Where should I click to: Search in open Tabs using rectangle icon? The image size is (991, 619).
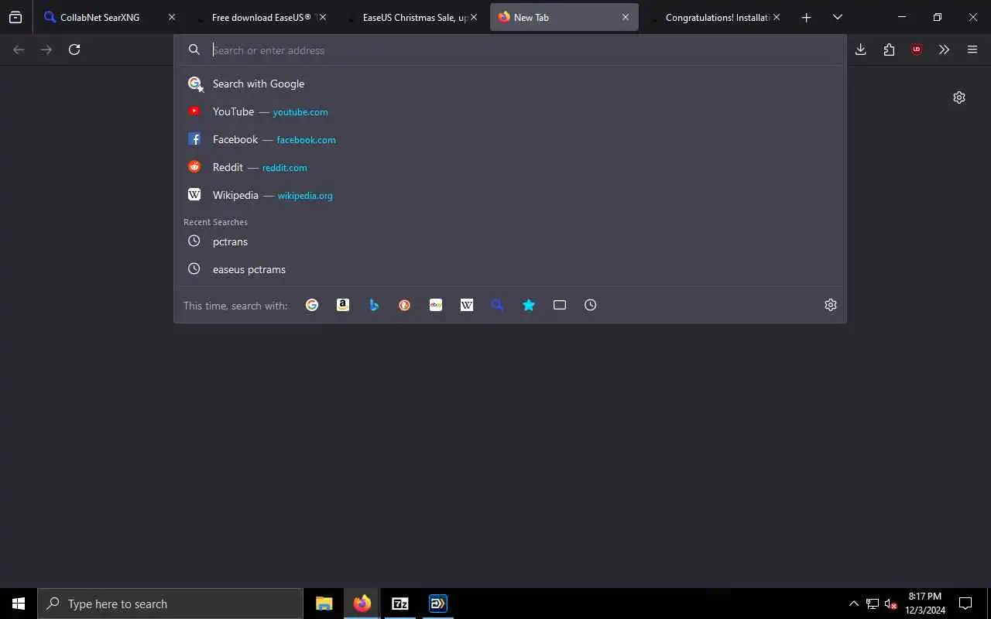tap(560, 305)
